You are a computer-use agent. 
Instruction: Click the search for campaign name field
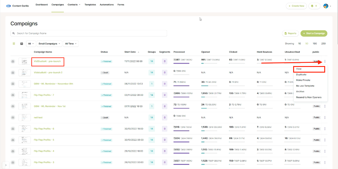point(89,33)
